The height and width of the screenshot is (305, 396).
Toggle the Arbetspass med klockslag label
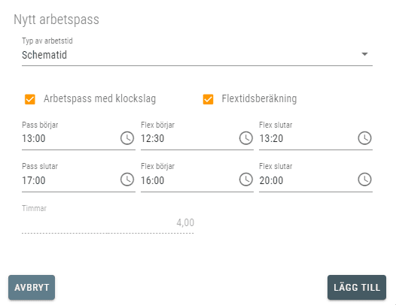(100, 98)
